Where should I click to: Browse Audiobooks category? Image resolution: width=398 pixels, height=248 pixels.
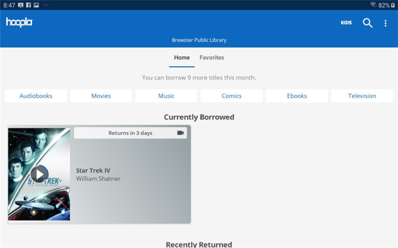click(x=36, y=96)
